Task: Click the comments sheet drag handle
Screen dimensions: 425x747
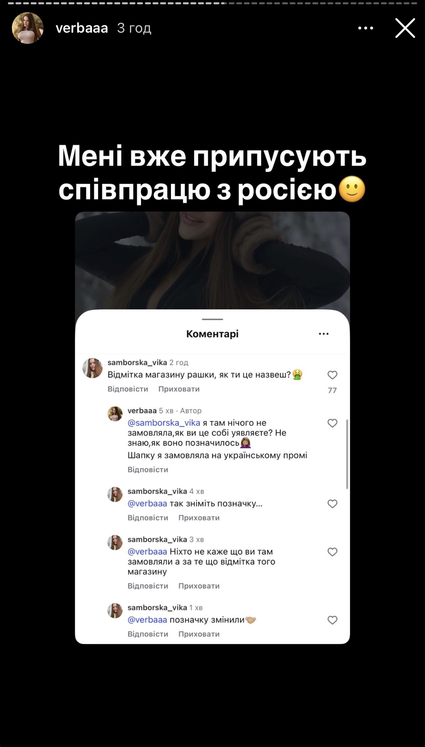Action: [x=212, y=319]
